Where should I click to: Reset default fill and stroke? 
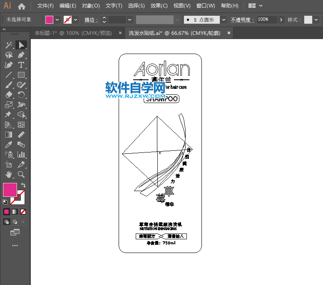pyautogui.click(x=5, y=202)
